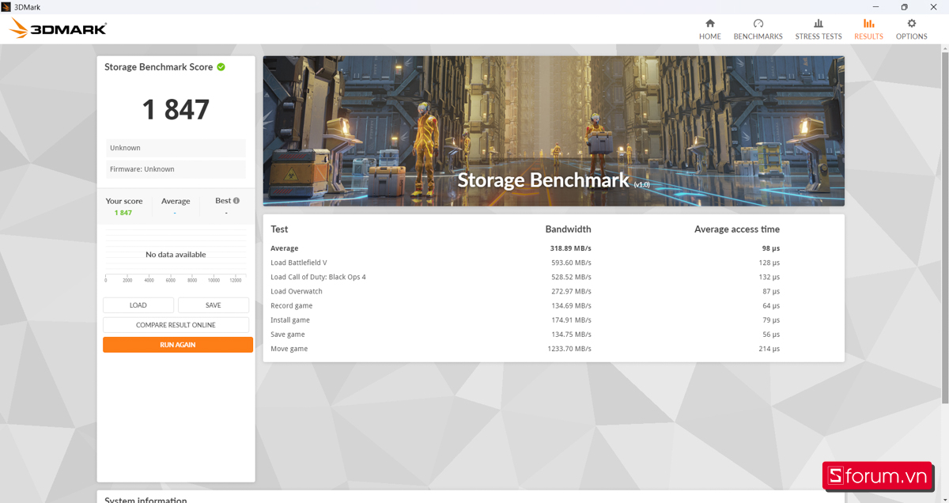Click the Storage Benchmark banner image
This screenshot has width=949, height=503.
click(554, 131)
